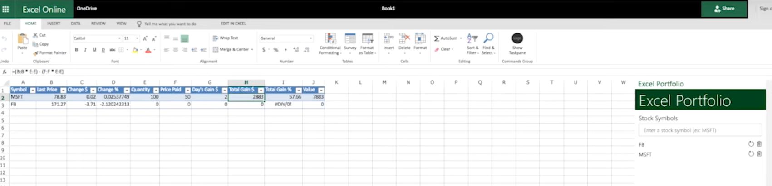
Task: Increase font size with grow icon
Action: pyautogui.click(x=145, y=38)
